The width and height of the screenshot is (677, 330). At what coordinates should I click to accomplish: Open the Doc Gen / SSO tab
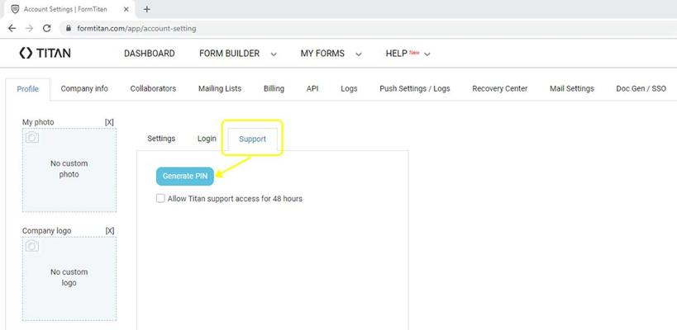641,89
